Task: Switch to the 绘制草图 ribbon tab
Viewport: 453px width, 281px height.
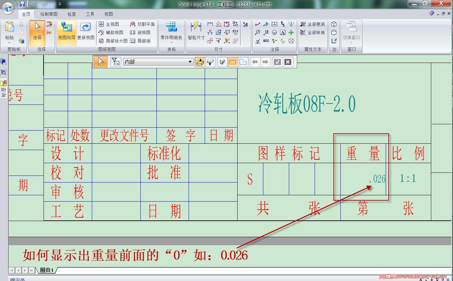Action: [49, 14]
